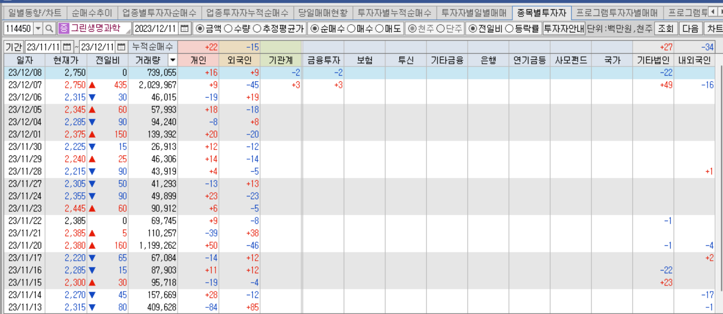This screenshot has width=723, height=314.
Task: Click the 투신 column header
Action: click(406, 60)
